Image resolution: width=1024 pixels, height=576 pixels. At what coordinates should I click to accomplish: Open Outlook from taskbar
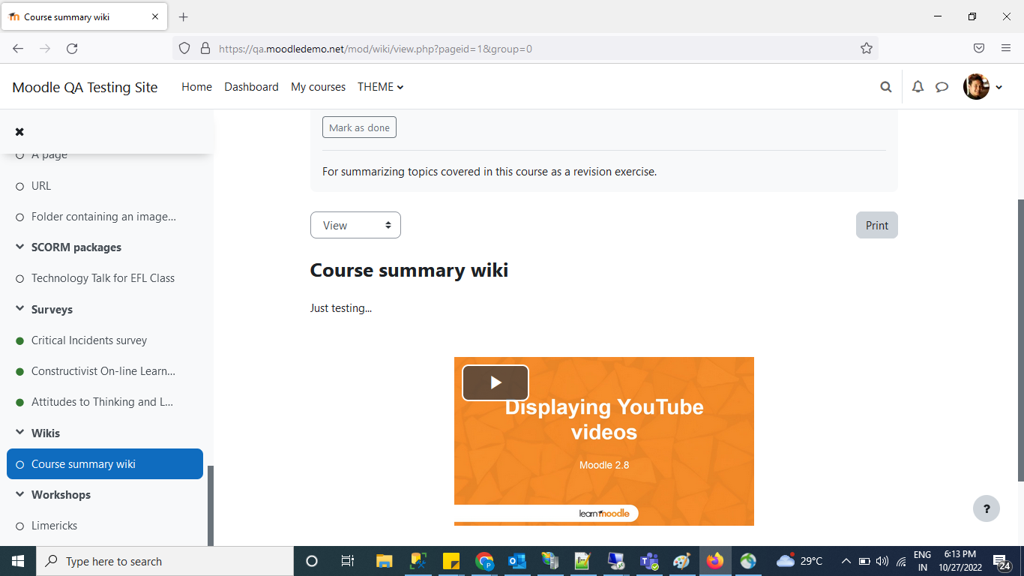(x=517, y=561)
